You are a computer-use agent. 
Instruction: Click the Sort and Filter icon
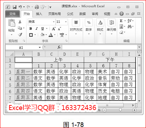(129, 21)
